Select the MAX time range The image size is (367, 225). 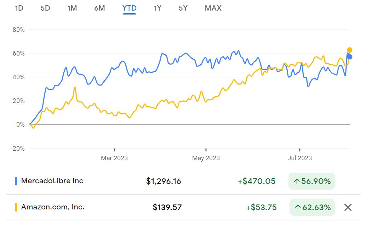point(213,8)
